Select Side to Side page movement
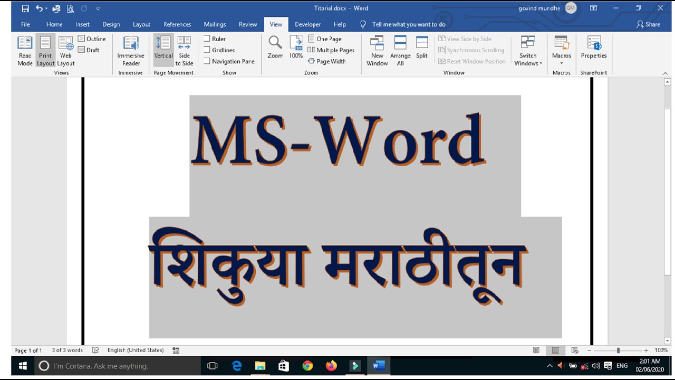 184,51
